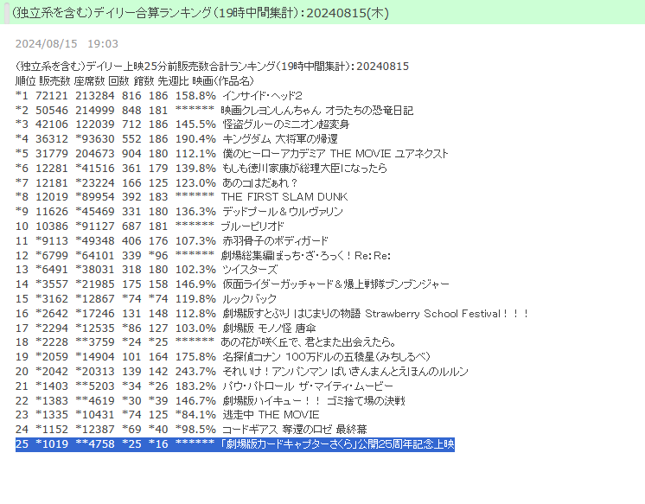The width and height of the screenshot is (645, 504).
Task: Select the row for キングダム 大将軍の帰還
Action: tap(176, 138)
